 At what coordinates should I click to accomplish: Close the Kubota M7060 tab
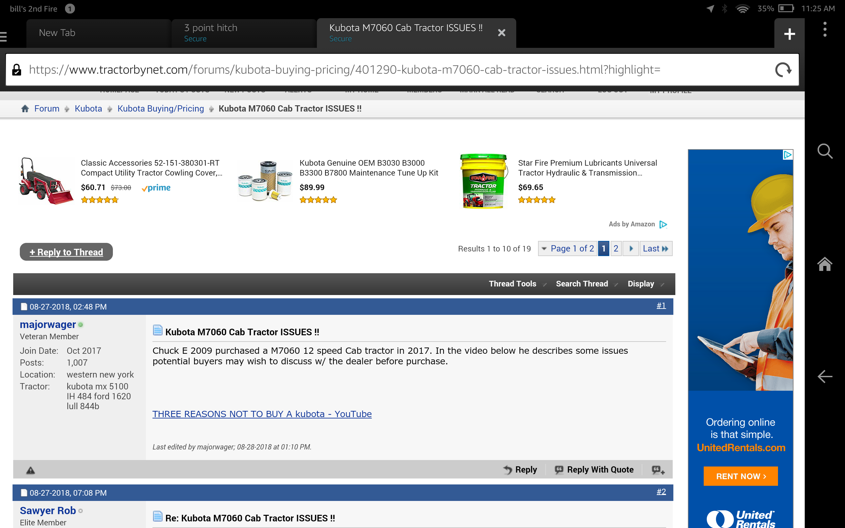tap(501, 33)
